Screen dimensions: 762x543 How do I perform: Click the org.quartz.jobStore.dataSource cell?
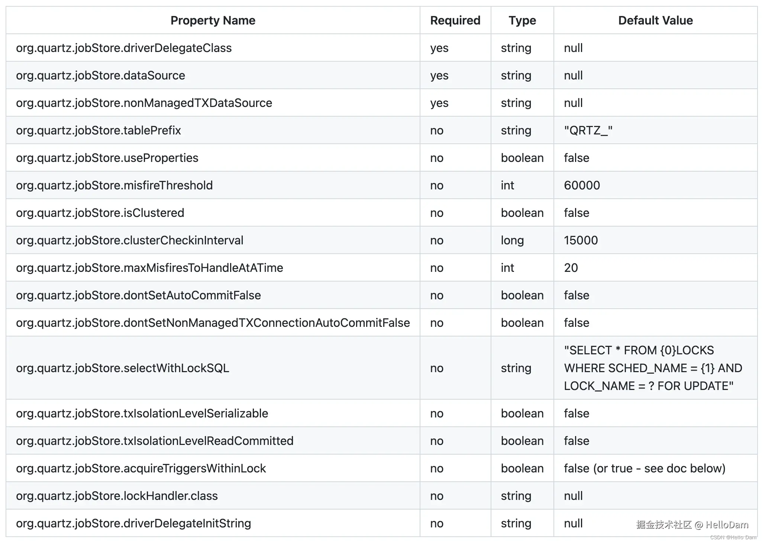100,75
